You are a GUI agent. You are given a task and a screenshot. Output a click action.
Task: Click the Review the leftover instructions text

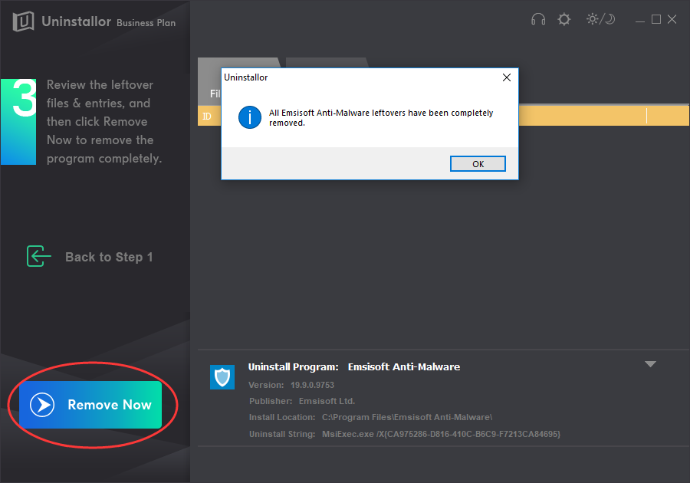[x=104, y=121]
